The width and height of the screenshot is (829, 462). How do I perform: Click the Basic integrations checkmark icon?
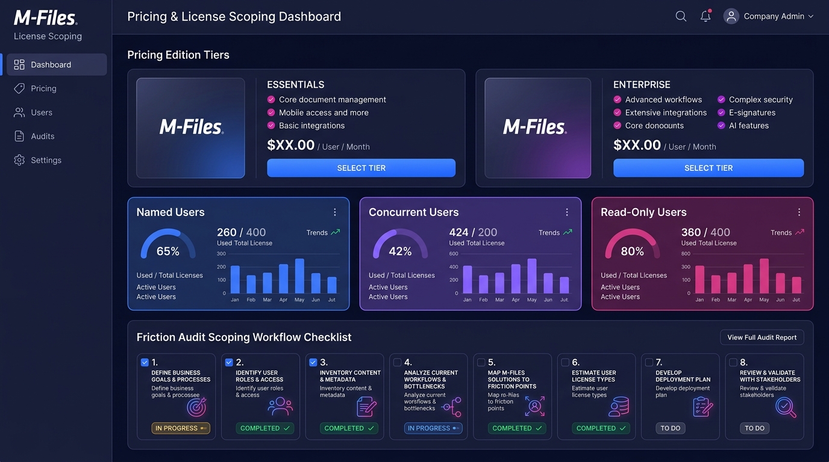pos(271,126)
